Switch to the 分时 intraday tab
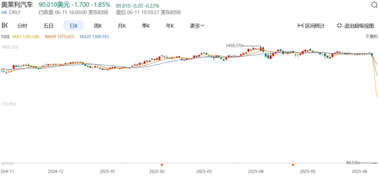Viewport: 379px width, 176px height. [x=22, y=26]
